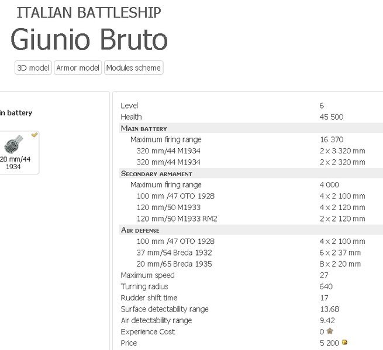383x350 pixels.
Task: Select the Health stat row label
Action: [x=131, y=117]
